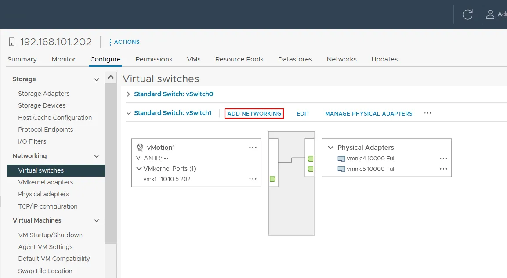Open the ellipsis menu next to vmk1 : 10.10.5.202
This screenshot has height=278, width=507.
tap(253, 179)
